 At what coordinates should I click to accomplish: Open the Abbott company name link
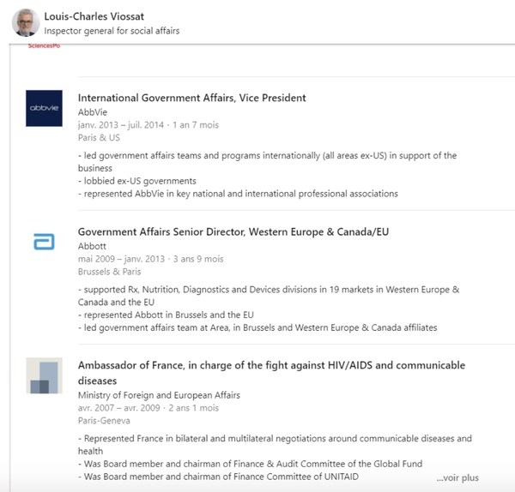point(92,246)
